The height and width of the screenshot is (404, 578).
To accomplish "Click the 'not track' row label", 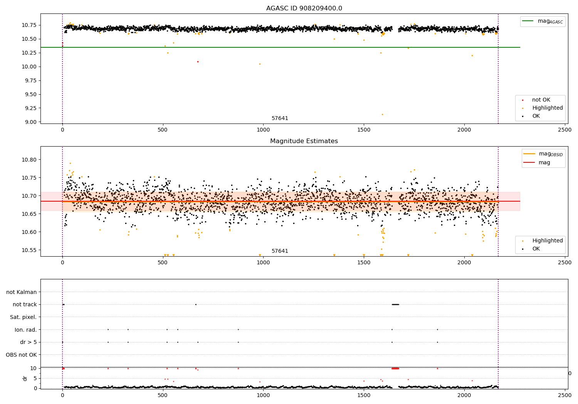I will (x=25, y=305).
